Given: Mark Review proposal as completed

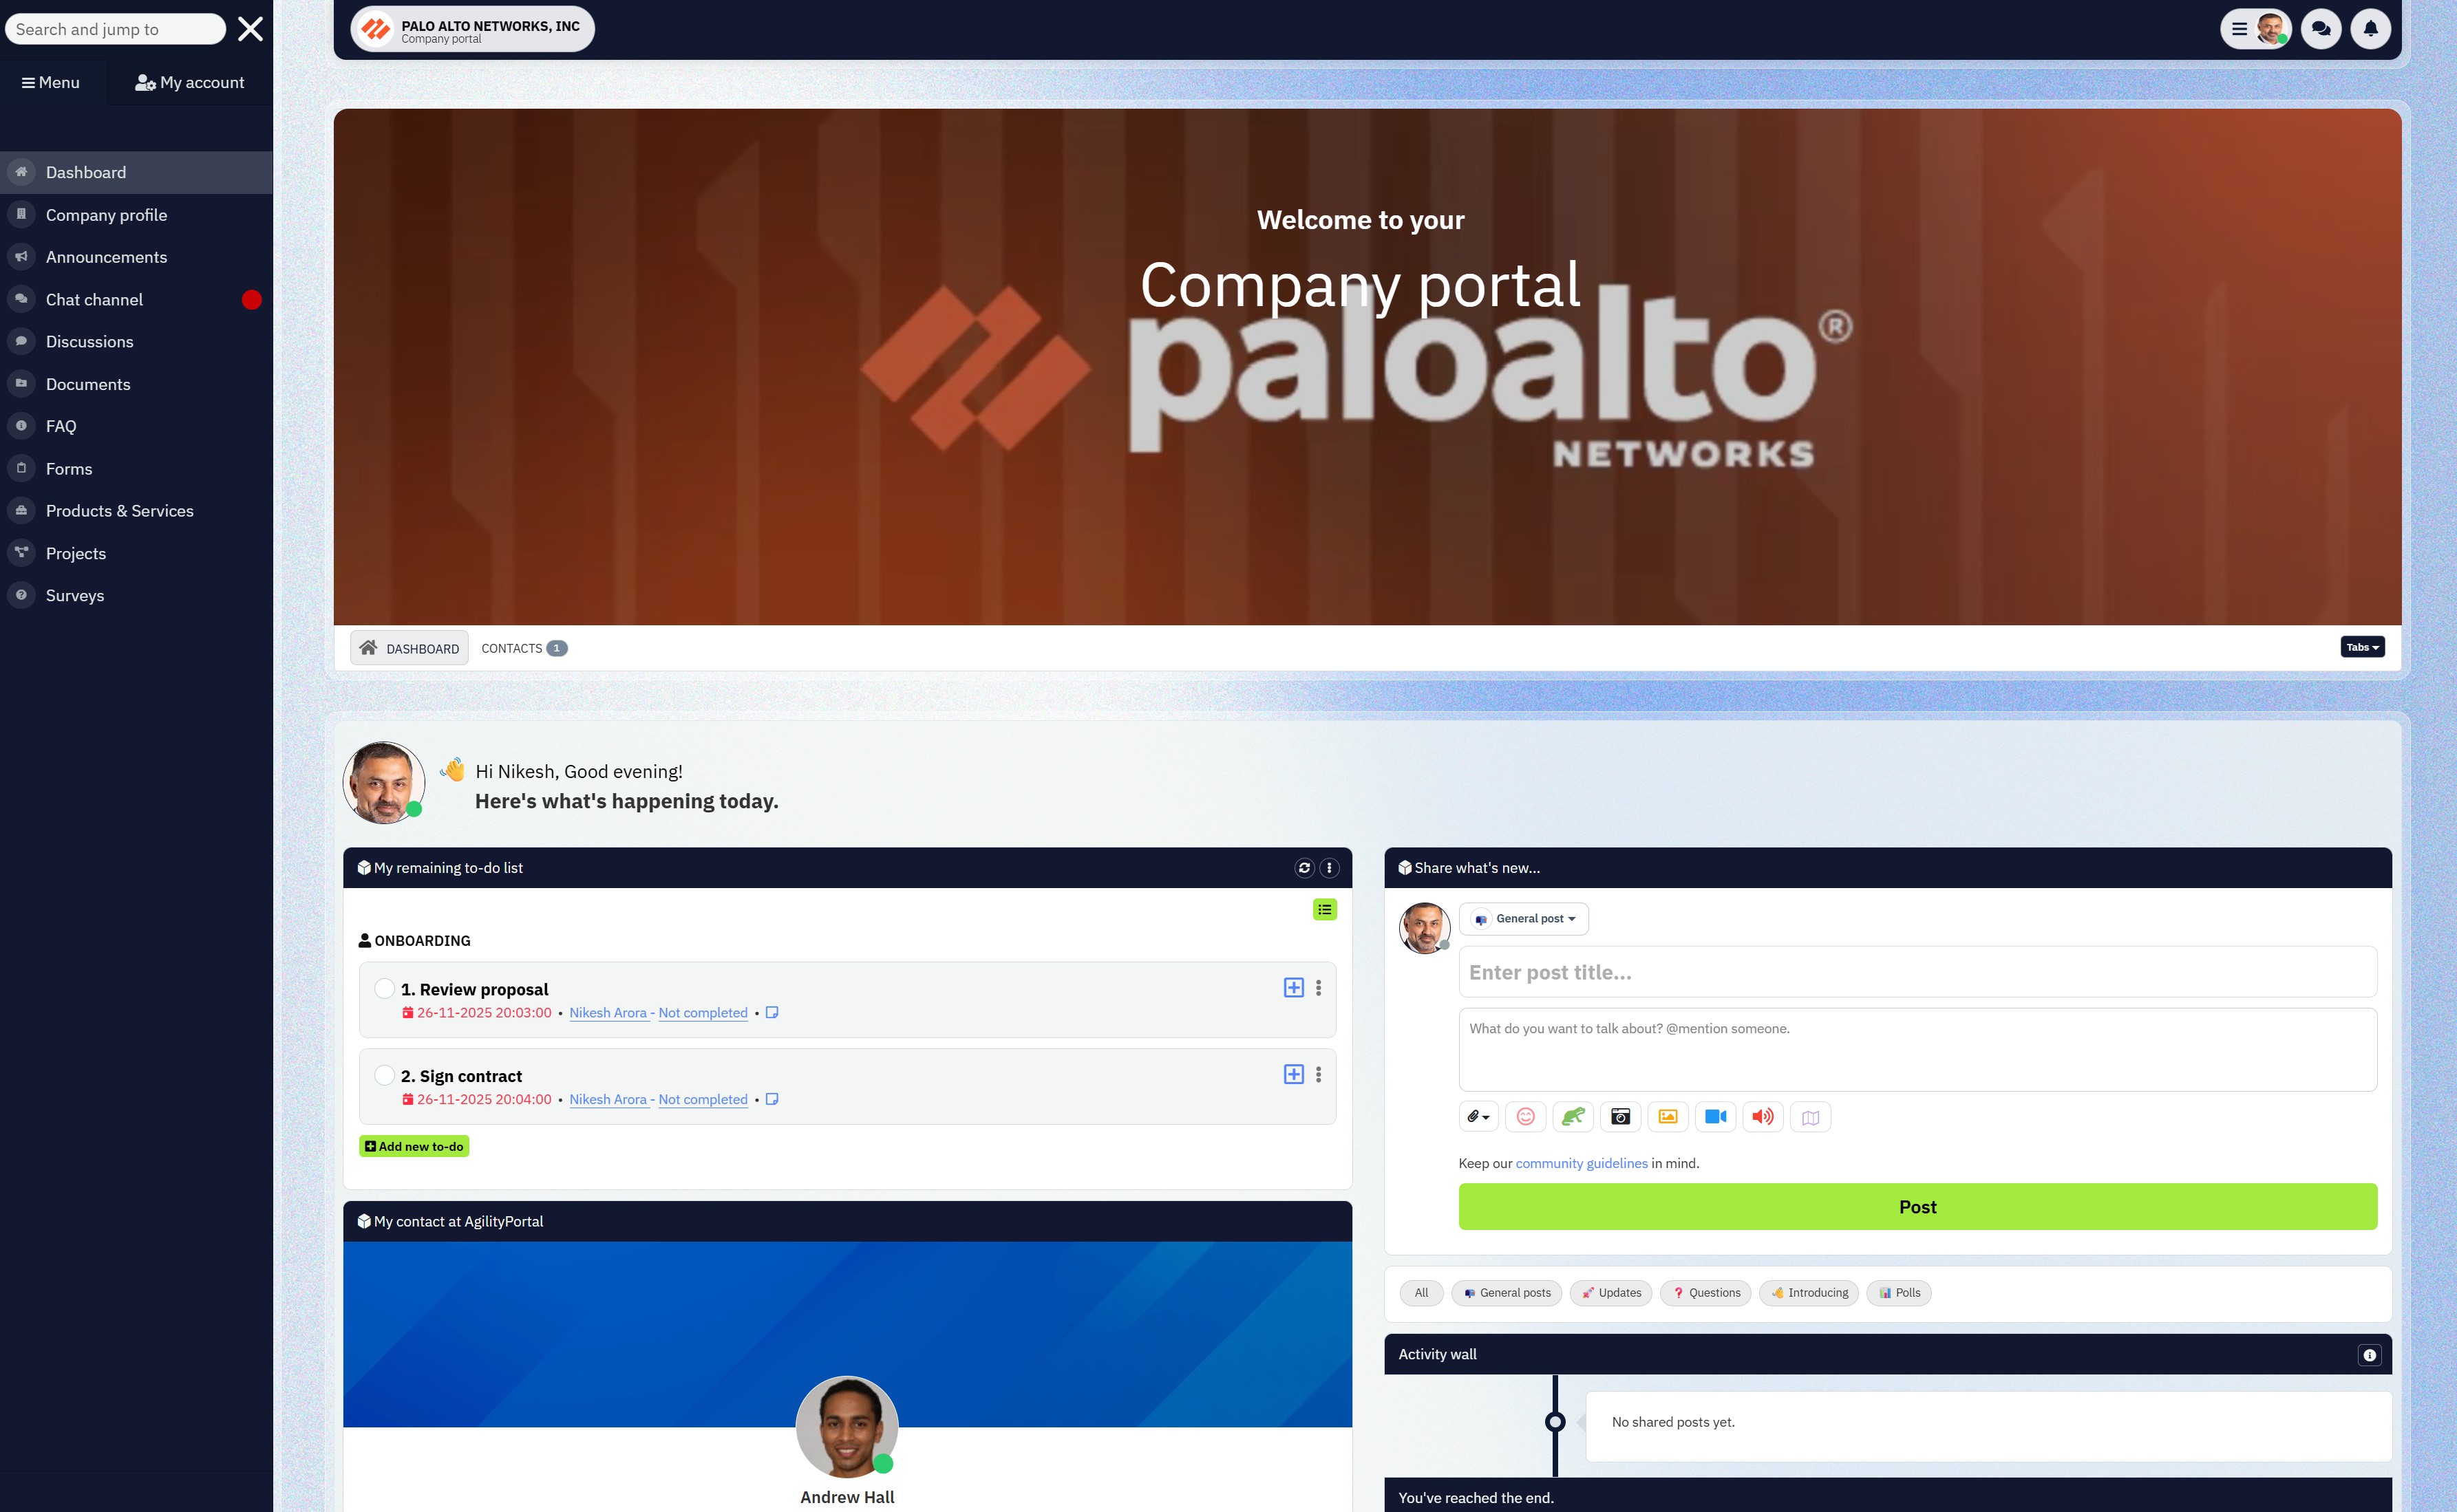Looking at the screenshot, I should (384, 988).
